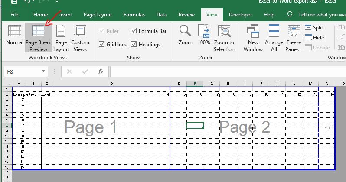Viewport: 346px width, 182px height.
Task: Click the Undo arrow in title bar
Action: (27, 1)
